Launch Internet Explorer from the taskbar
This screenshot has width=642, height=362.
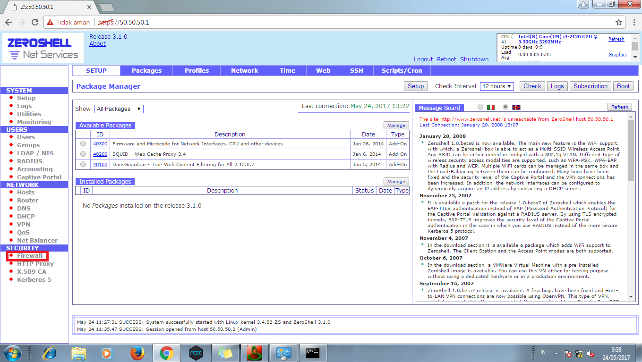point(50,353)
